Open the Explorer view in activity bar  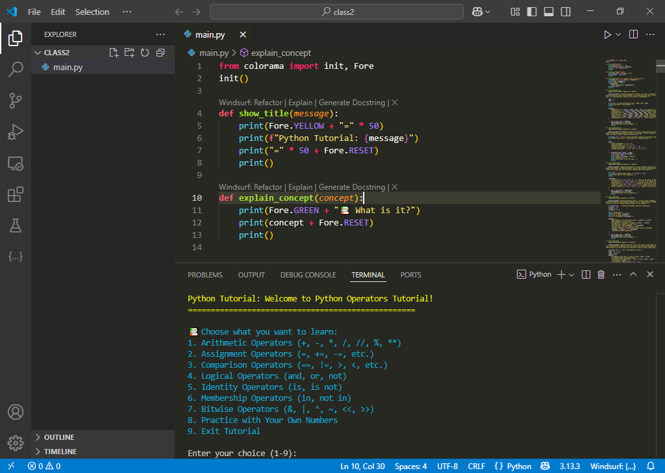(x=16, y=38)
